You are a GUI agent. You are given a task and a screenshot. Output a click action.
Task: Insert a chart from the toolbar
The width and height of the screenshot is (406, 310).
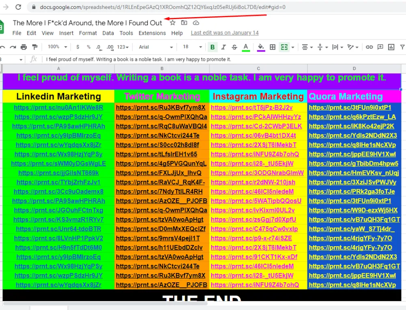click(391, 47)
